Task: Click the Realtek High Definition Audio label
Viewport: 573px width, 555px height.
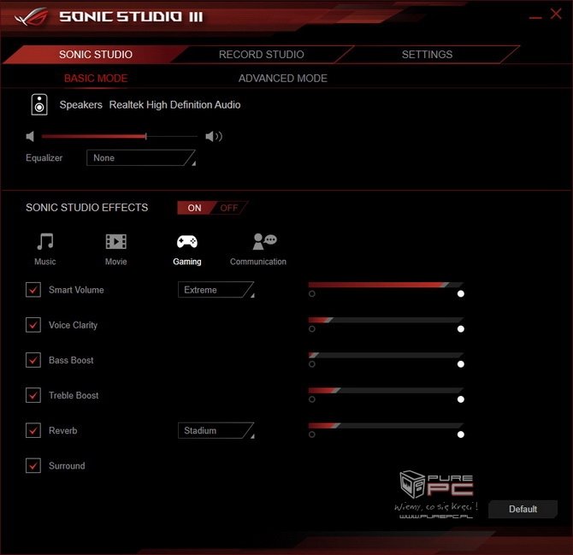Action: click(174, 105)
